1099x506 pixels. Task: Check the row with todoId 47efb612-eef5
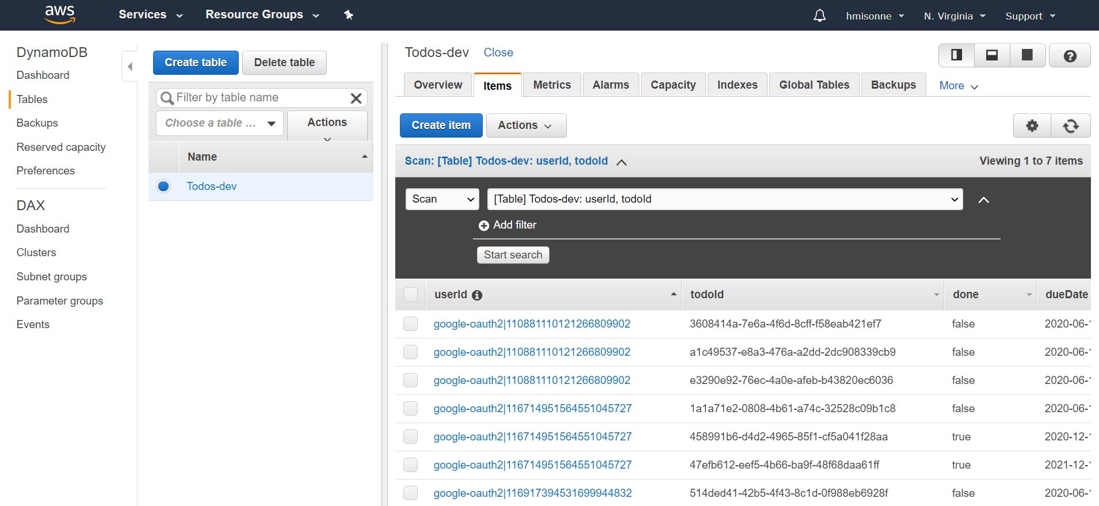(410, 465)
